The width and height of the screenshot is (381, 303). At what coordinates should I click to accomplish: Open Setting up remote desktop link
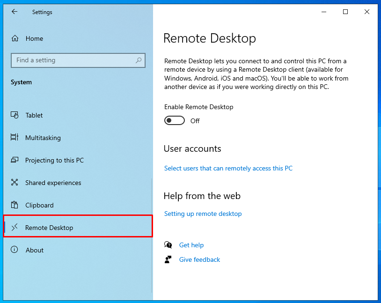pos(203,214)
